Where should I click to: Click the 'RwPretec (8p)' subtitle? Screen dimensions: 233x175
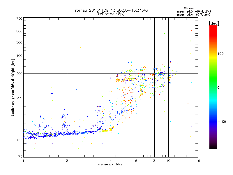(110, 14)
